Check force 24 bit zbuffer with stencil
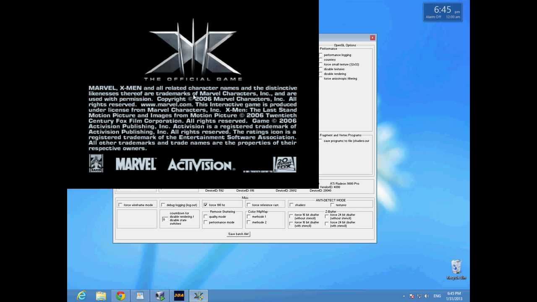 coord(327,224)
